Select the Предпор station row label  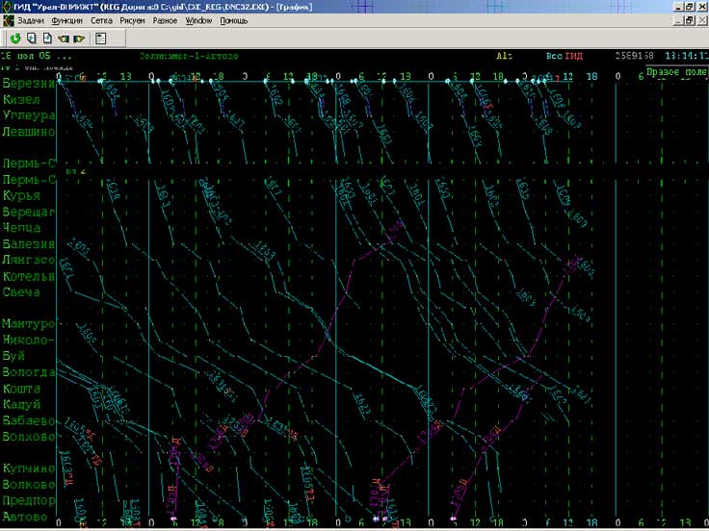click(29, 501)
